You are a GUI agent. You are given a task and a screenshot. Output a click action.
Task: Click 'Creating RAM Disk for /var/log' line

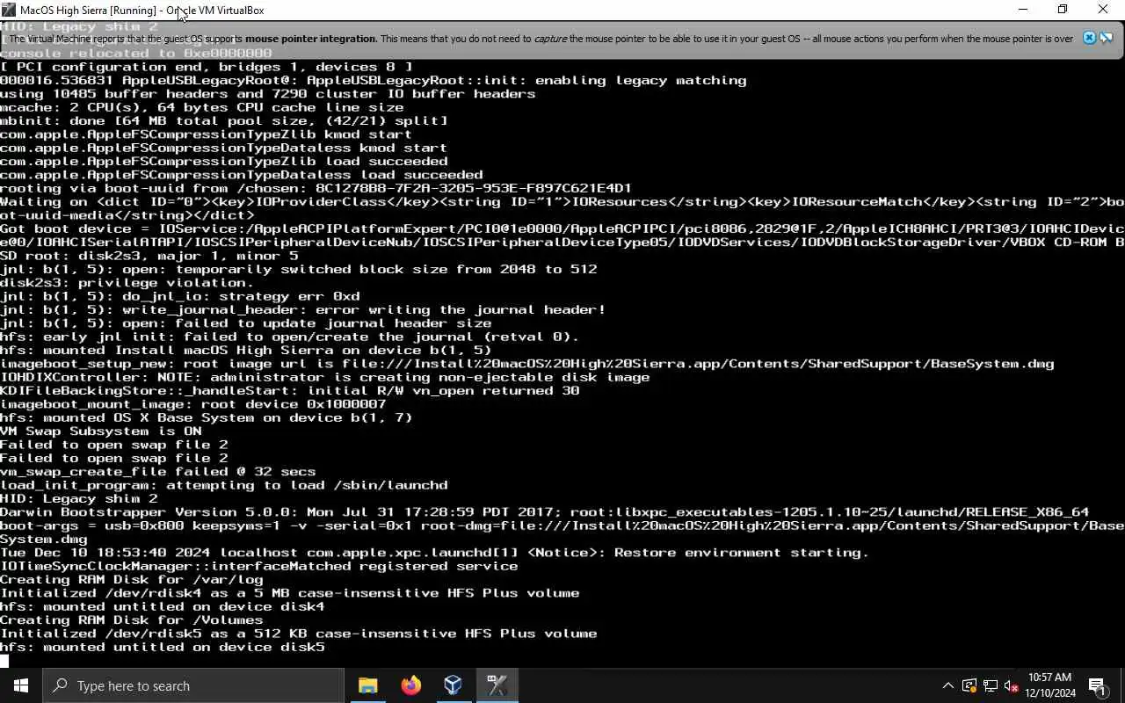(x=131, y=579)
